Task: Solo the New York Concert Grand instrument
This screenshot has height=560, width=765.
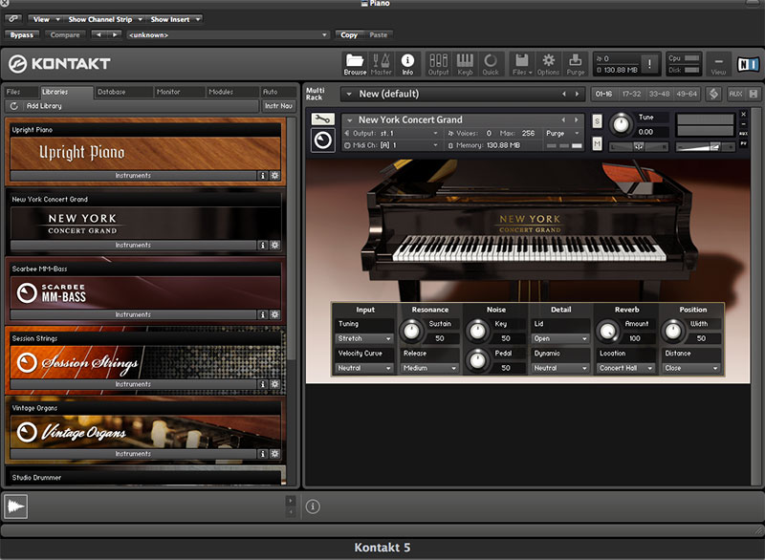Action: pyautogui.click(x=597, y=120)
